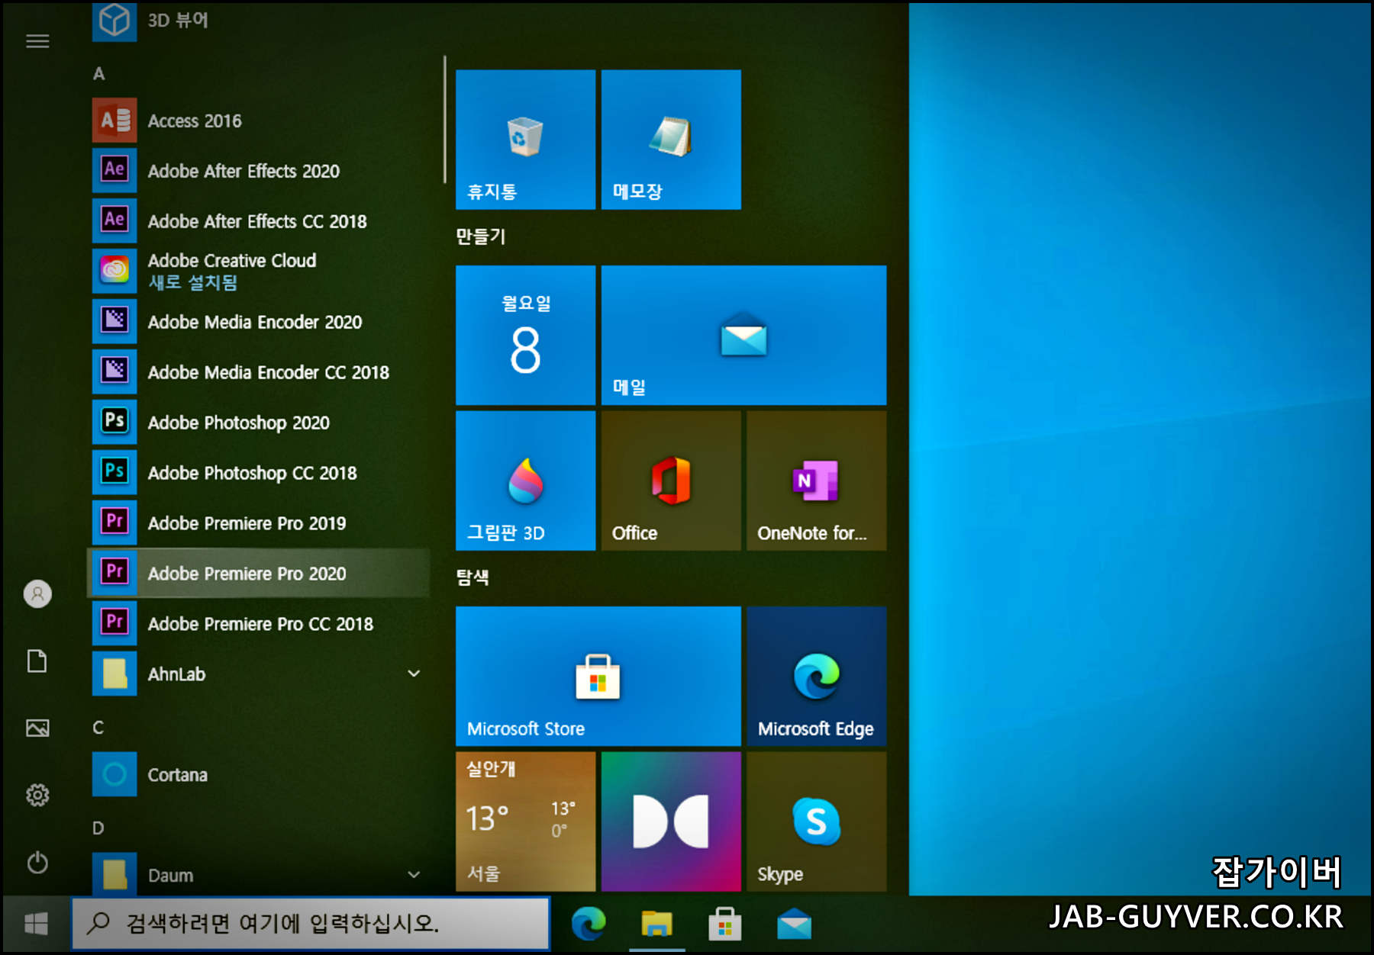Open the calendar tile showing 월요일 8
The image size is (1374, 955).
pyautogui.click(x=525, y=335)
